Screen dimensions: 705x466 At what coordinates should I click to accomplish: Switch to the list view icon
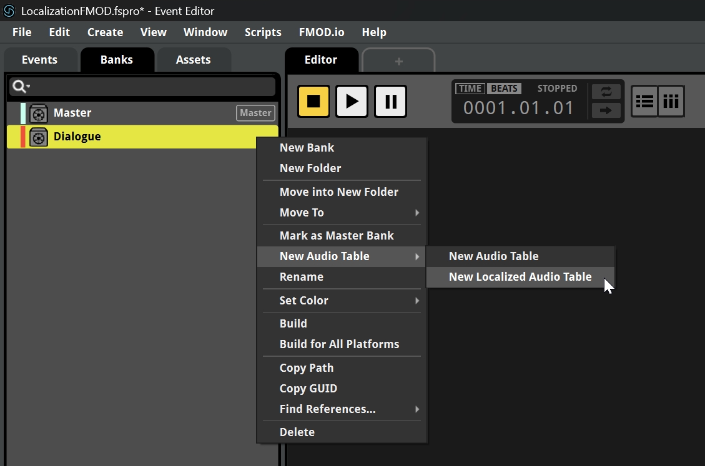[644, 101]
